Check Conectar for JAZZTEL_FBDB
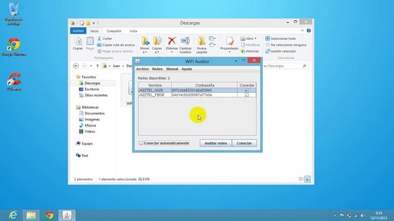Viewport: 394px width, 221px height. point(246,95)
